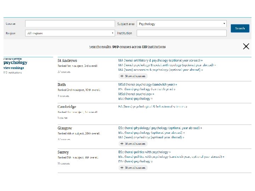Viewport: 255px width, 191px height.
Task: Expand Show all courses under Glasgow
Action: (133, 144)
